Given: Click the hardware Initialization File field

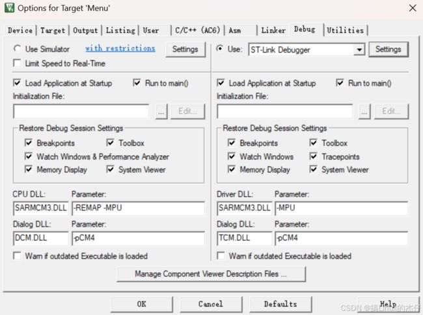Looking at the screenshot, I should coord(284,111).
